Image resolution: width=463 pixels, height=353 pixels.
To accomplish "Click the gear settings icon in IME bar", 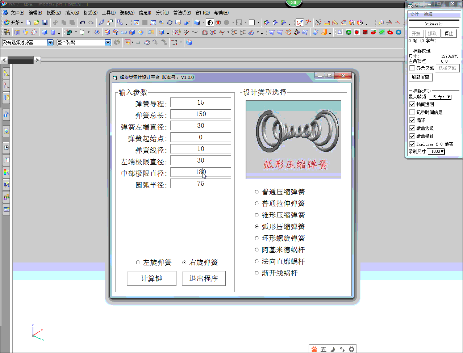I will pyautogui.click(x=351, y=349).
